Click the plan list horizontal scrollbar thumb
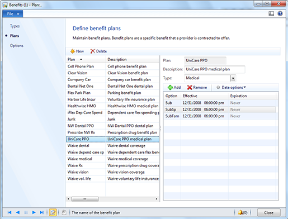Viewport: 288px width, 219px height. pos(85,199)
